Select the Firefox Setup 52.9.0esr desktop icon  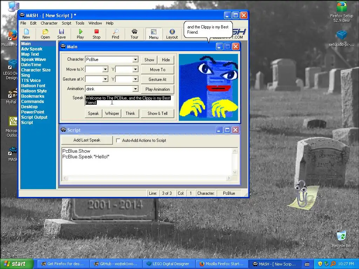coord(341,12)
